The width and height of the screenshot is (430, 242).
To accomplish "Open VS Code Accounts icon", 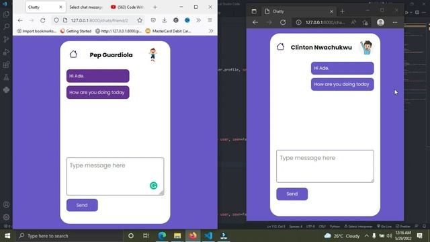I will (6, 204).
